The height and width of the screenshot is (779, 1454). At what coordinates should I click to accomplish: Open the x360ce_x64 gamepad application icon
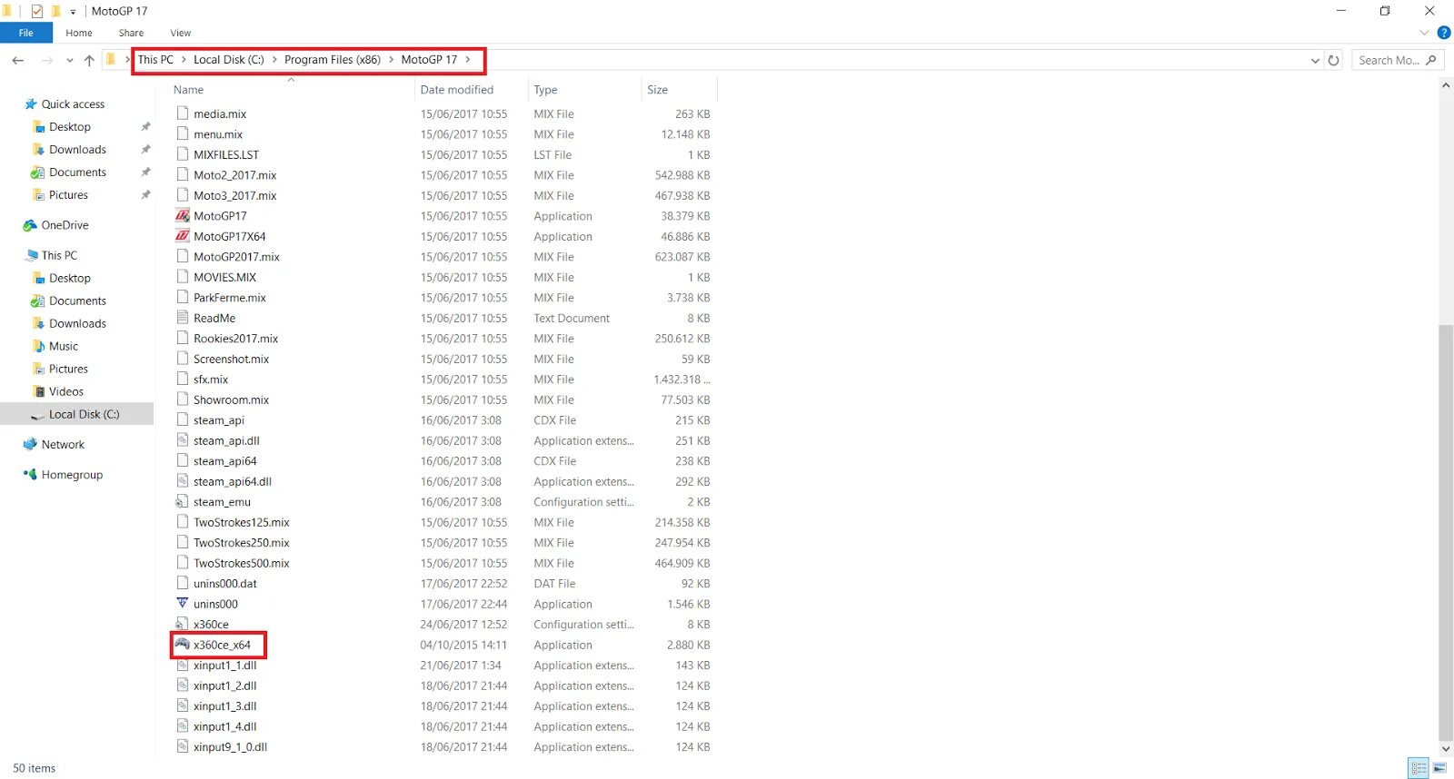click(182, 645)
